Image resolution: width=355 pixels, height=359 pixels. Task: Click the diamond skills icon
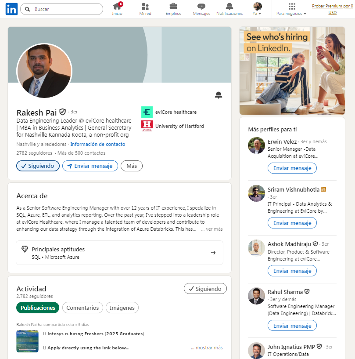[25, 249]
